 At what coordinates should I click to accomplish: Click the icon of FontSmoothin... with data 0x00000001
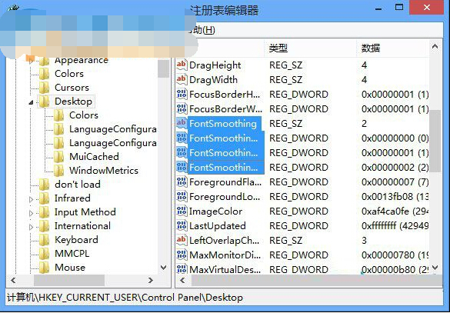click(182, 153)
